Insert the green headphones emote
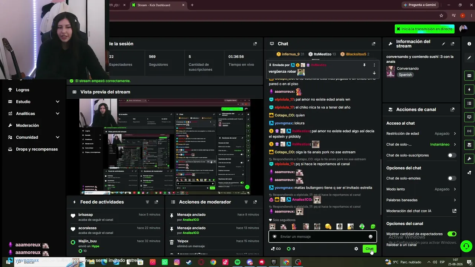475x267 pixels. pyautogui.click(x=362, y=227)
